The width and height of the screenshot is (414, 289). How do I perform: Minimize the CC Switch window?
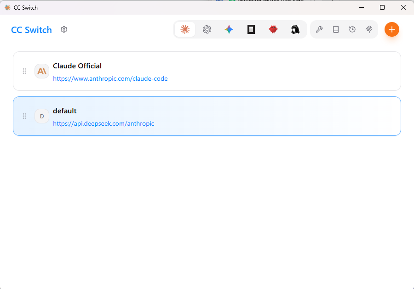pyautogui.click(x=362, y=7)
